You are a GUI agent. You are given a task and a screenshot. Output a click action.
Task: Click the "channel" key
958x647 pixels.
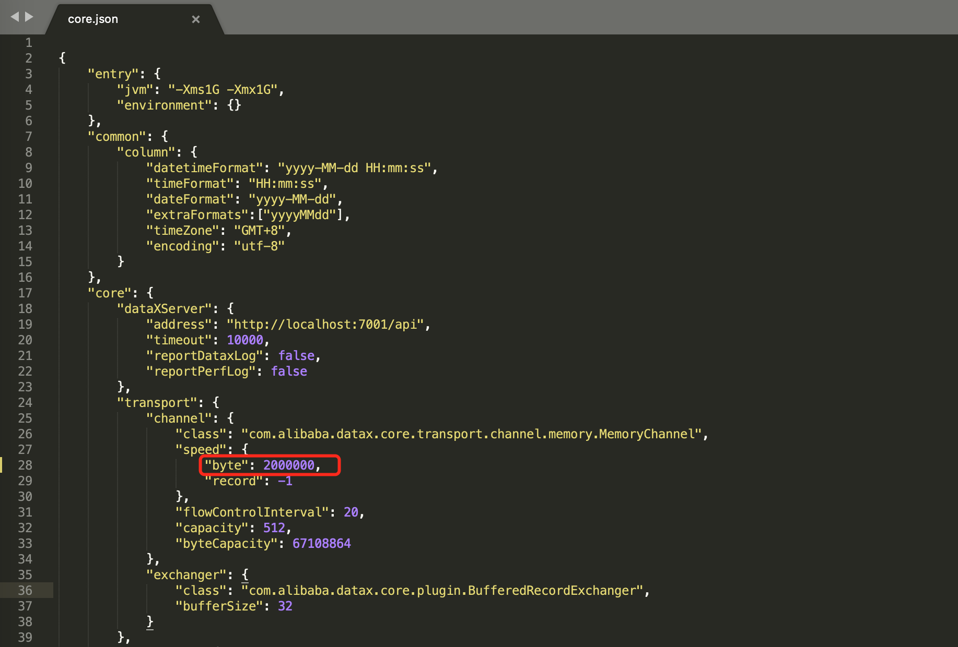[x=179, y=418]
